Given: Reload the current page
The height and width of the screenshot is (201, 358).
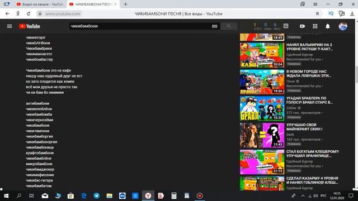Looking at the screenshot, I should 29,13.
